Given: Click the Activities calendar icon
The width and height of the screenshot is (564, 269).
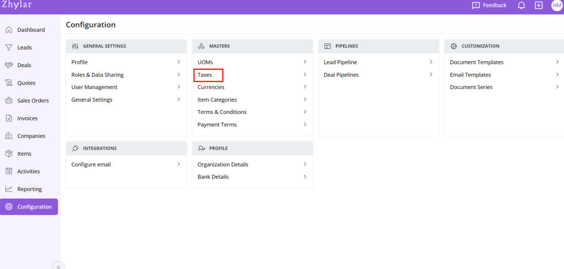Looking at the screenshot, I should click(9, 171).
